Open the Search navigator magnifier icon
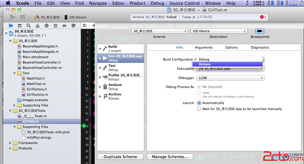Image resolution: width=304 pixels, height=164 pixels. pyautogui.click(x=28, y=26)
